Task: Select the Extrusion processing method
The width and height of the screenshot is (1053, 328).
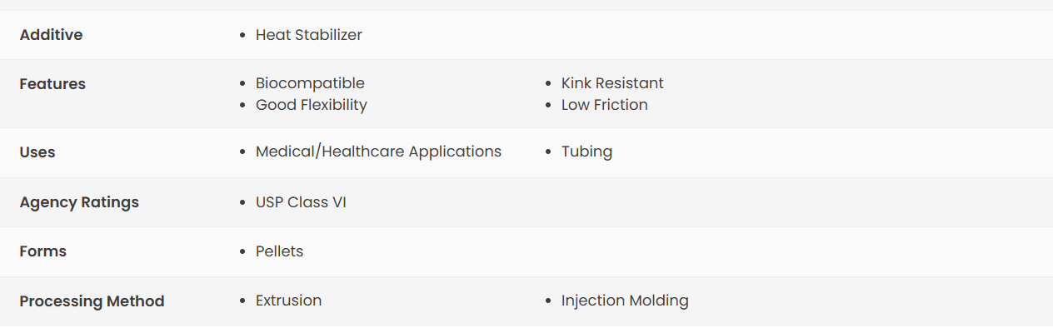Action: [289, 301]
